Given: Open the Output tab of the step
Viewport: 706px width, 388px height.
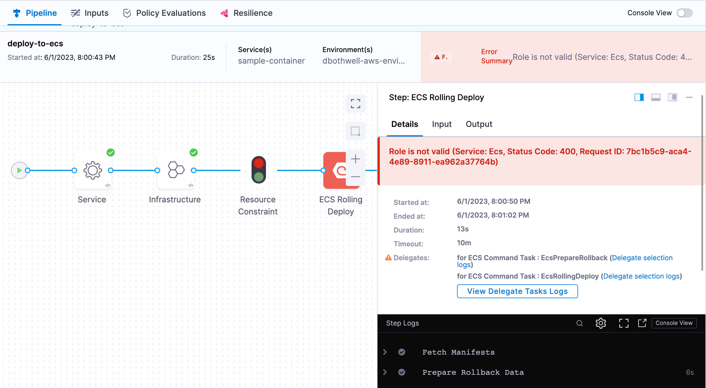Looking at the screenshot, I should (479, 124).
